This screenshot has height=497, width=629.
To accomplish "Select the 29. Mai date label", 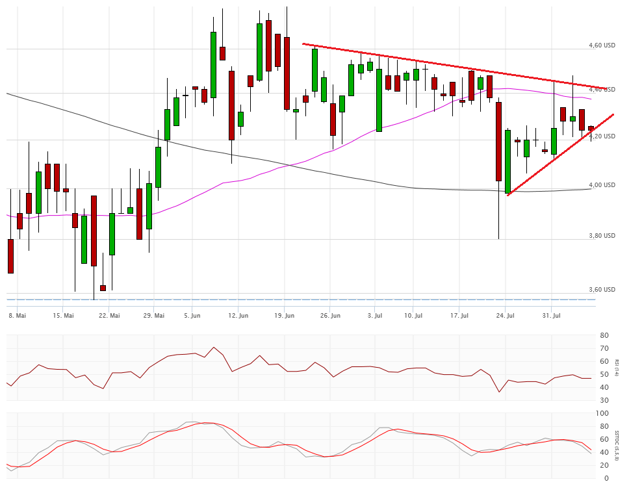I will coord(154,316).
